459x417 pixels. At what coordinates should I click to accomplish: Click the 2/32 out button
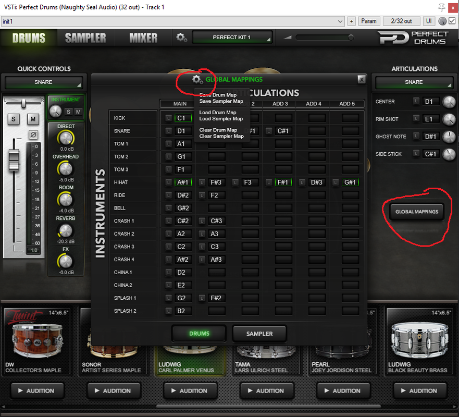click(401, 21)
